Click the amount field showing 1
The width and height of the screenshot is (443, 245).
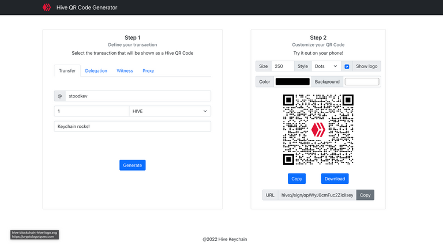tap(92, 111)
